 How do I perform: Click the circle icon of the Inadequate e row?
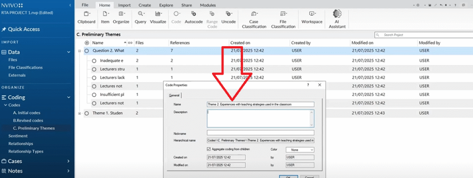(94, 60)
